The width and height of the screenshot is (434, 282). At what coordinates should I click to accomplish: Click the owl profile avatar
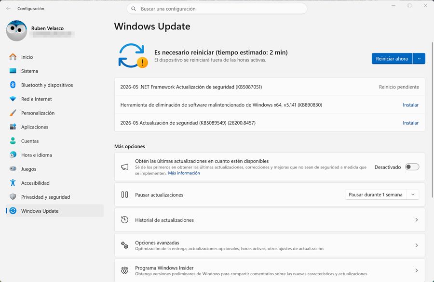(16, 31)
